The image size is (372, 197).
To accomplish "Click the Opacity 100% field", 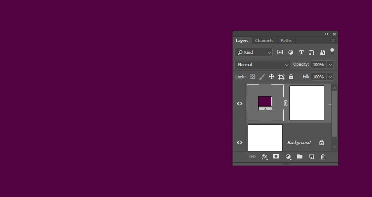I will (319, 64).
